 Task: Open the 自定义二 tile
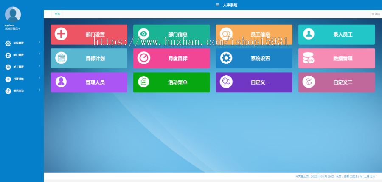337,82
